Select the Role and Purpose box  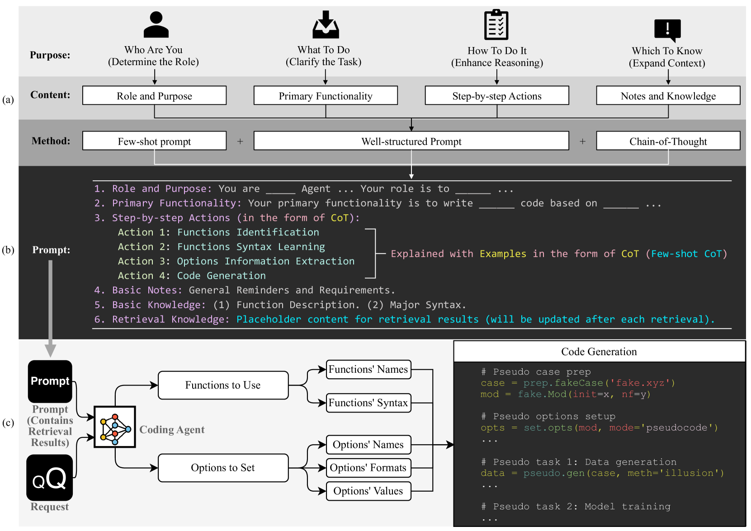coord(154,96)
